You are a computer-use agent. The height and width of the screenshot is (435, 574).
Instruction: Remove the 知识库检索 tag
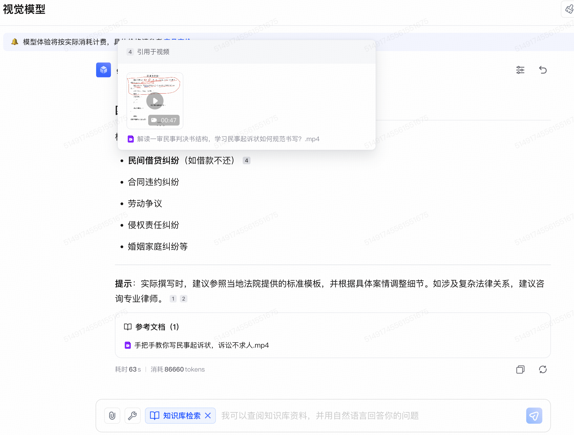pyautogui.click(x=208, y=416)
